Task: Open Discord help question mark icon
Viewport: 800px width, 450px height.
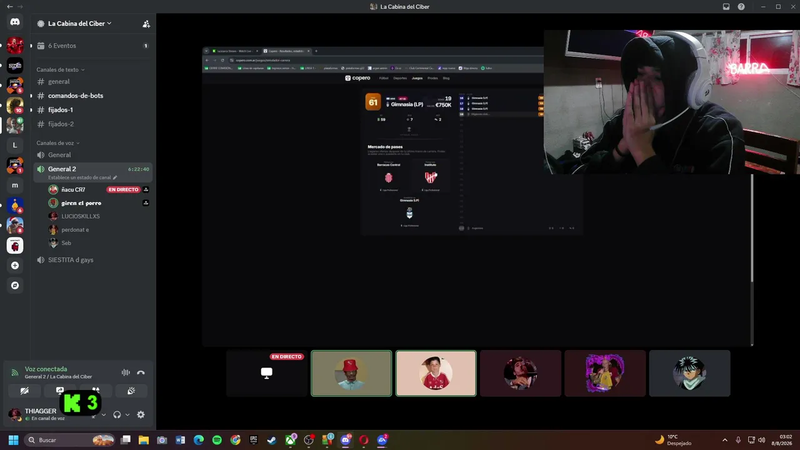Action: pyautogui.click(x=741, y=7)
